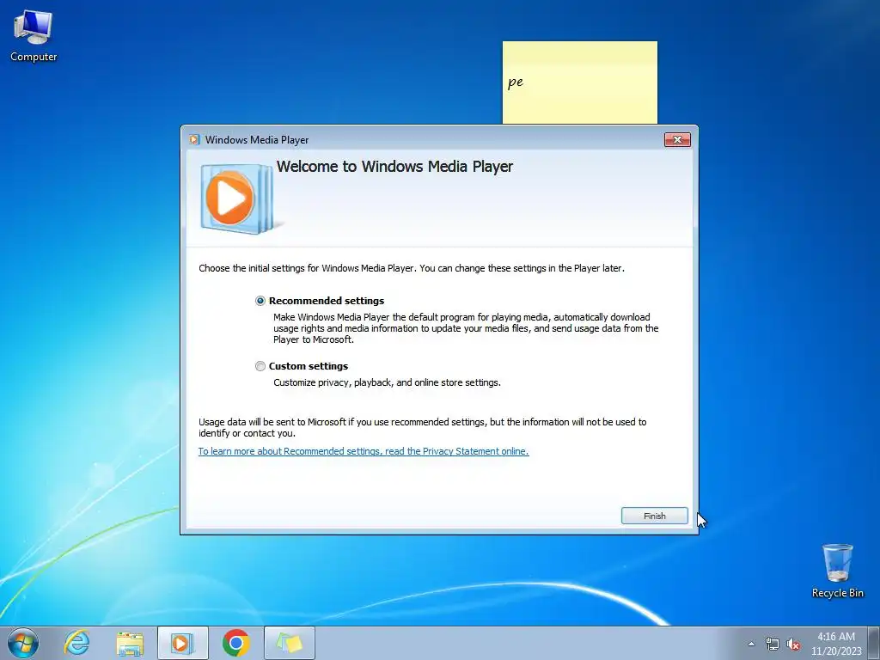Open Windows Explorer from the taskbar
This screenshot has height=660, width=880.
(x=130, y=643)
